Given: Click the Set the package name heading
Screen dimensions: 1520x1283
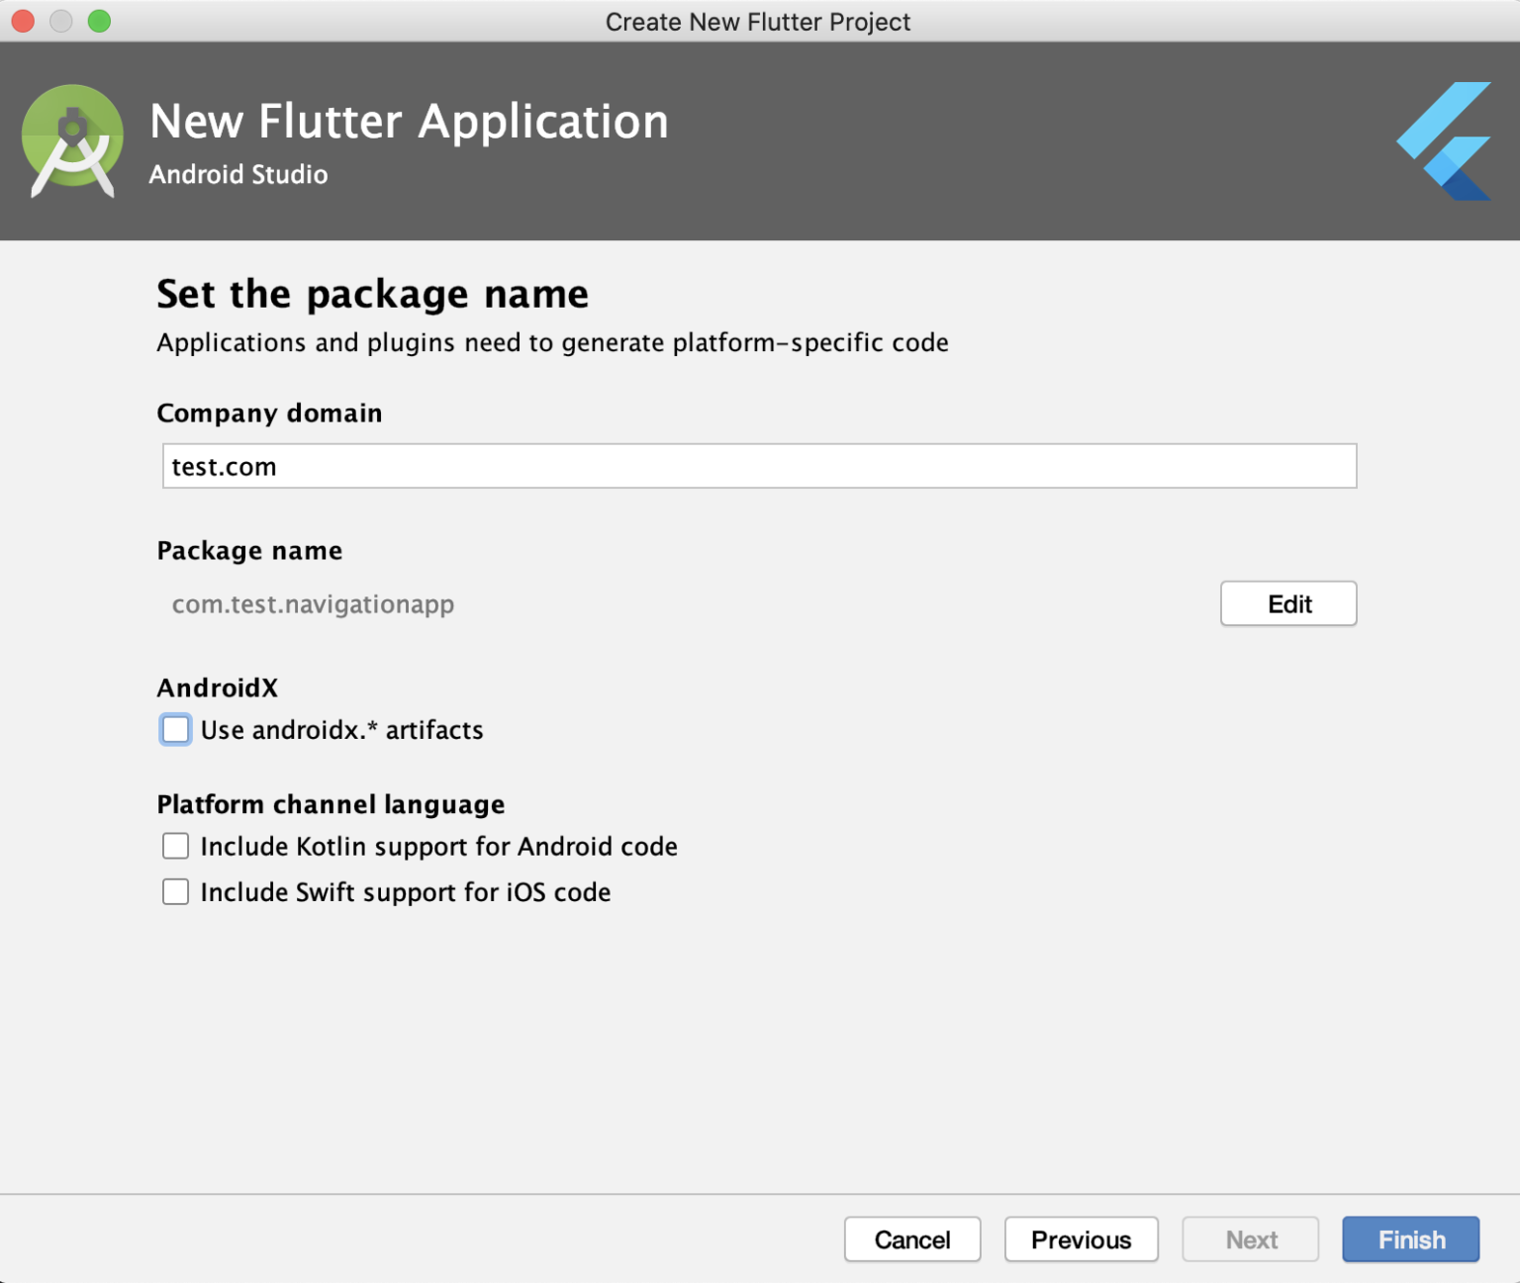Looking at the screenshot, I should (372, 295).
